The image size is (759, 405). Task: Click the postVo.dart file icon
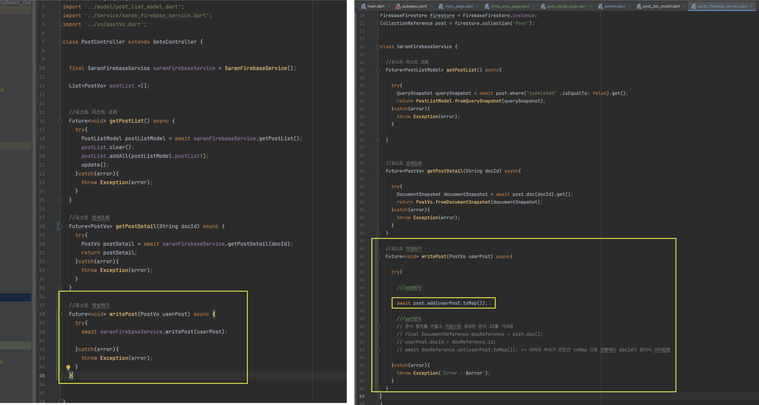pos(600,6)
